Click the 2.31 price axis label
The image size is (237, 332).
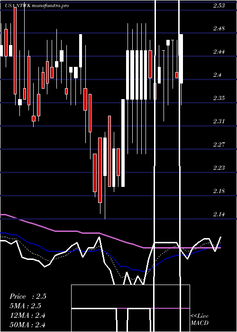219,121
